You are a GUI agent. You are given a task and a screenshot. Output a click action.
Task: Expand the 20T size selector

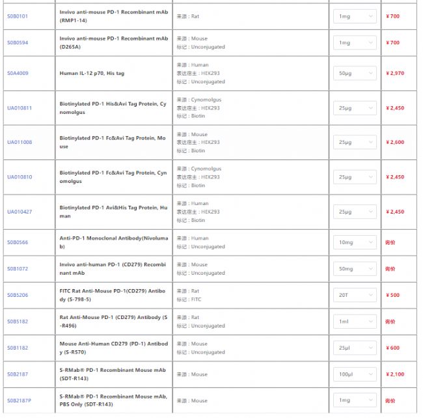tap(355, 295)
